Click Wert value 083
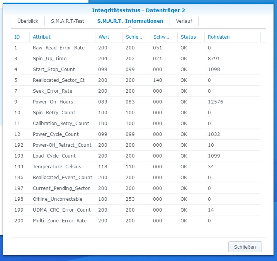 (103, 102)
